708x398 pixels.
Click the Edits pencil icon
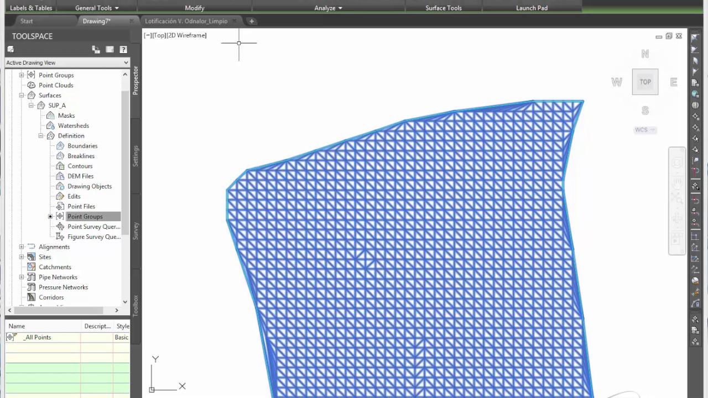coord(60,196)
